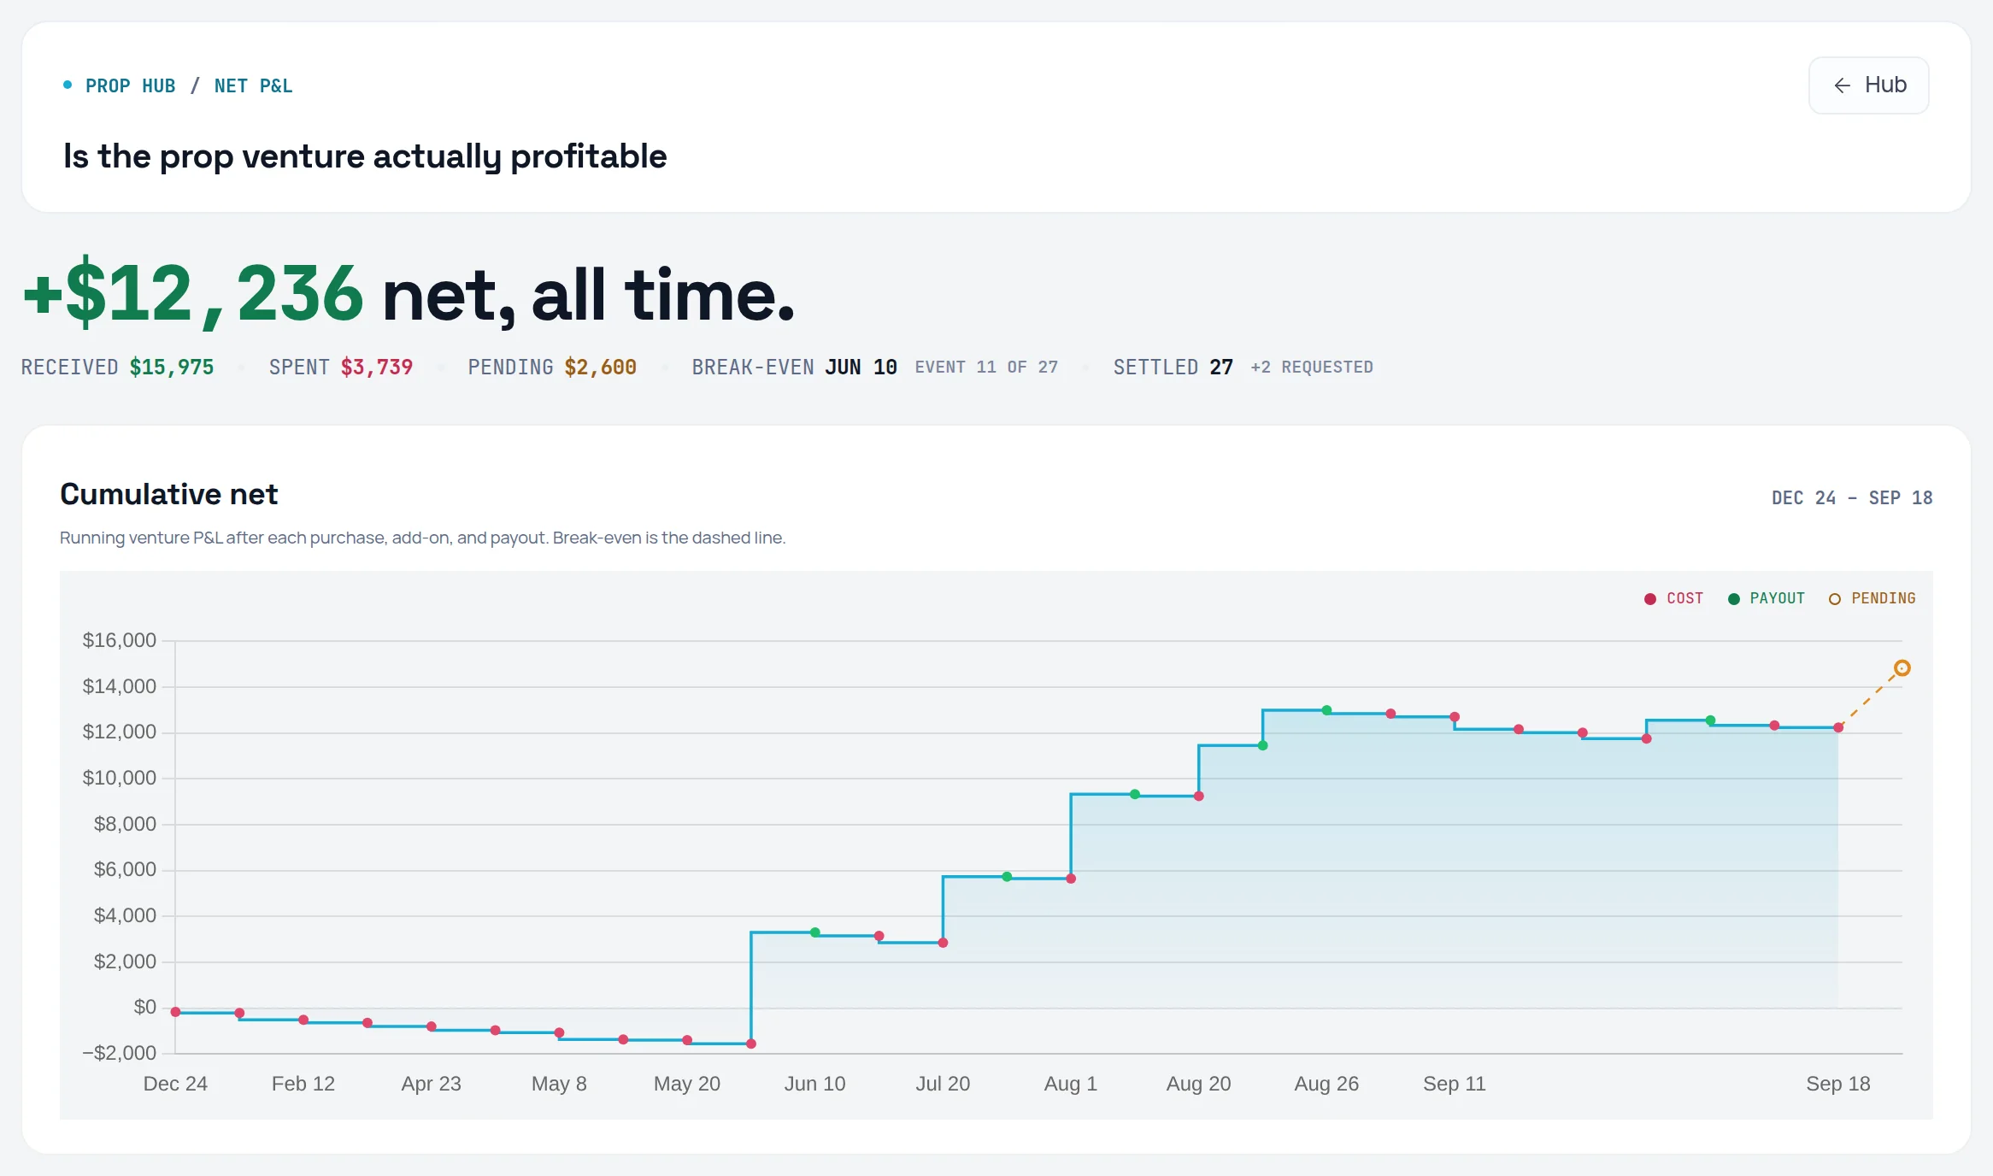This screenshot has width=1993, height=1176.
Task: Click the Aug 20 red cost point
Action: (1198, 797)
